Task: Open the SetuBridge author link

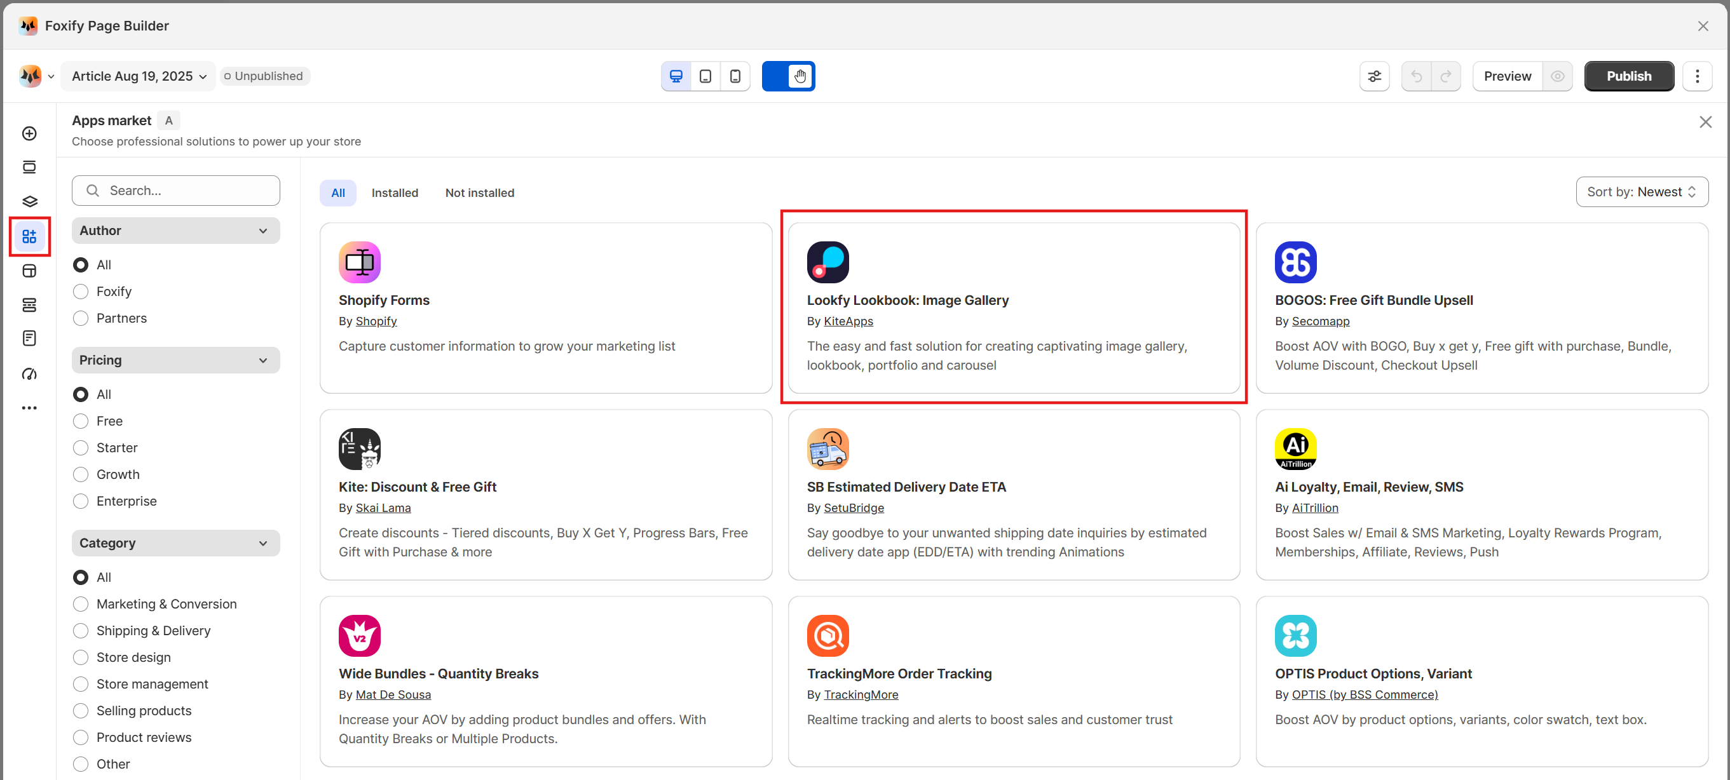Action: click(854, 508)
